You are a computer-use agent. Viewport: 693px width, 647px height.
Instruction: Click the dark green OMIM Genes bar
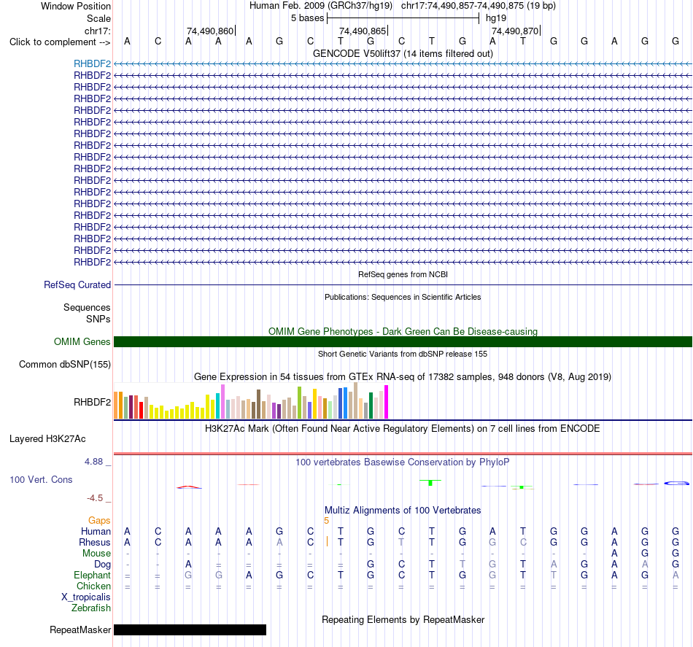[x=403, y=341]
